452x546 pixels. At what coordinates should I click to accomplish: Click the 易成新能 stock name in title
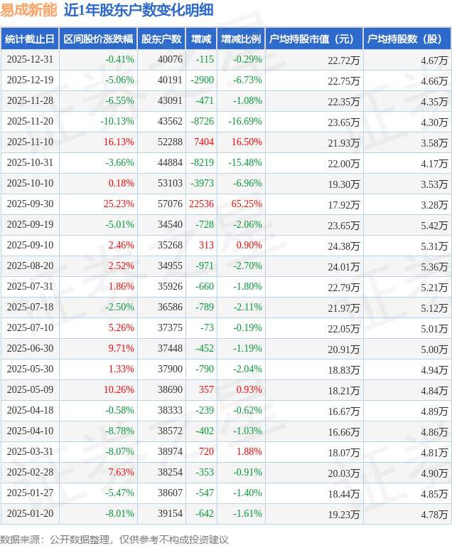click(x=28, y=11)
